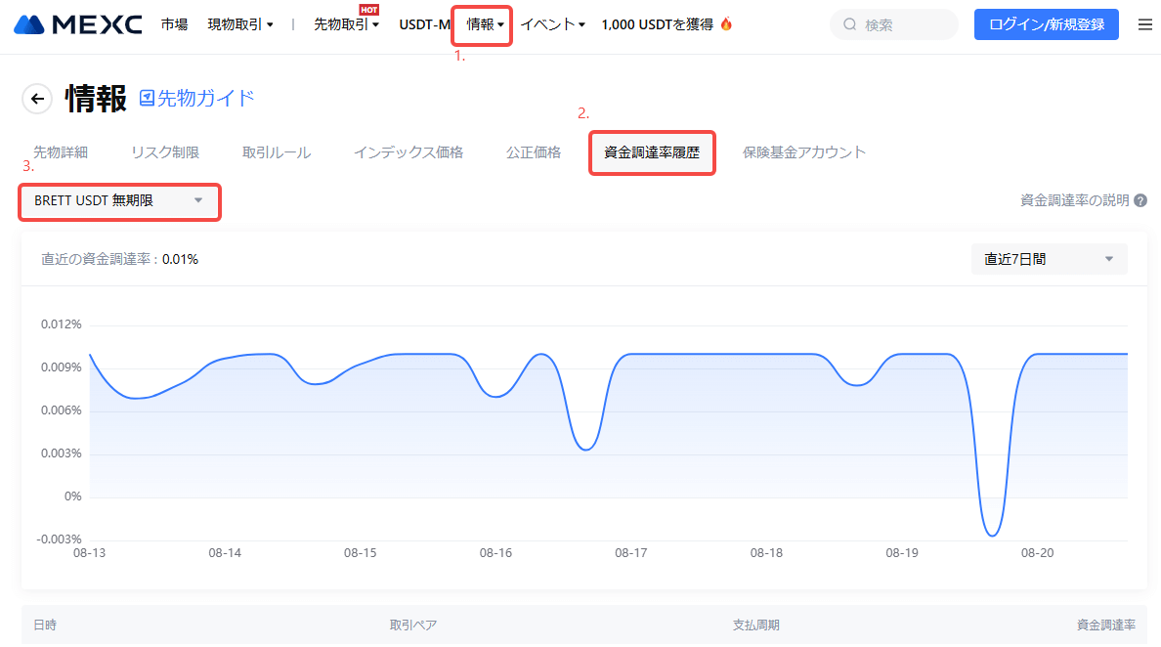Click the search magnifier icon

(x=849, y=24)
